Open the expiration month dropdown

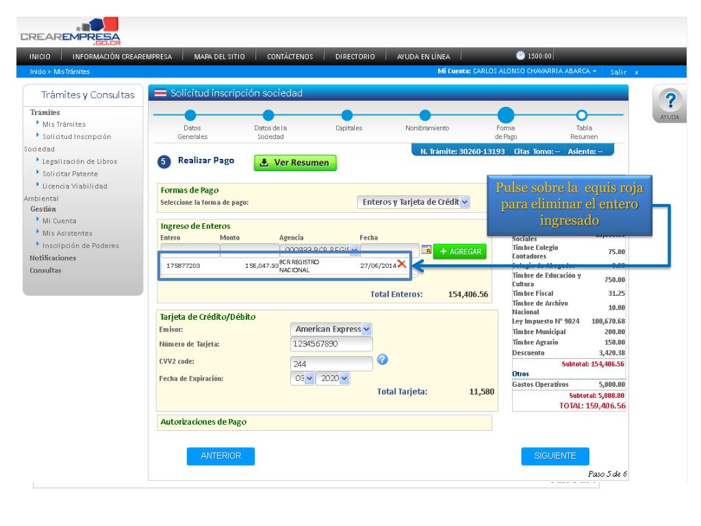(x=303, y=378)
